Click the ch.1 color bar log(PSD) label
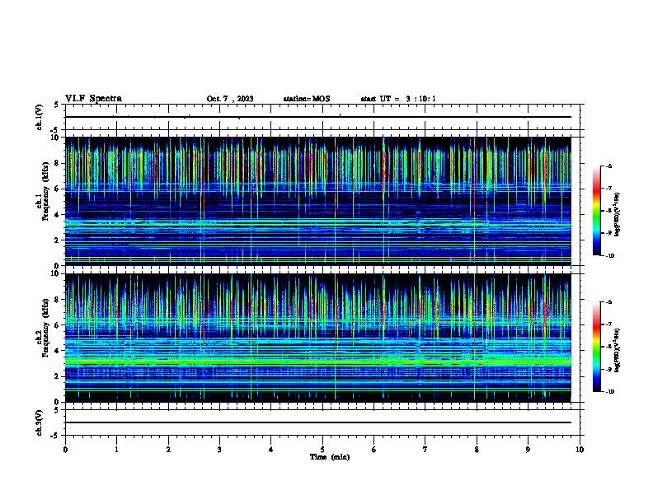The image size is (653, 504). pyautogui.click(x=618, y=214)
